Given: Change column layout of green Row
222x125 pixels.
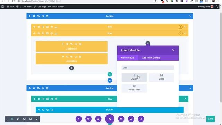Looking at the screenshot, I should pyautogui.click(x=47, y=99).
